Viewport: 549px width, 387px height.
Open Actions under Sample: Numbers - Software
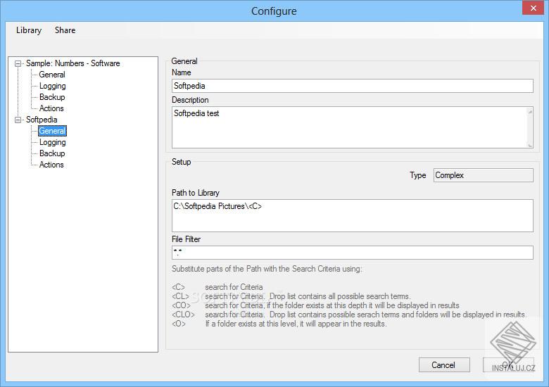point(51,108)
